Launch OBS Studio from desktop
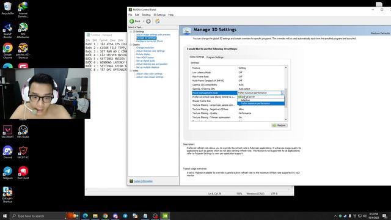The image size is (391, 220). tap(23, 132)
